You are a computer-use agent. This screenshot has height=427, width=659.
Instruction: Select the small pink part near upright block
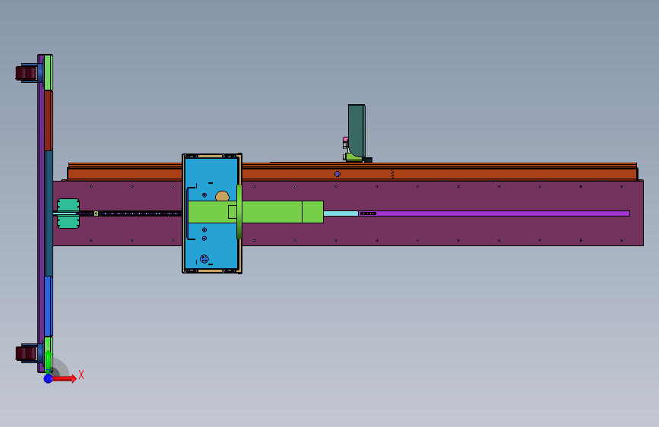pos(346,139)
